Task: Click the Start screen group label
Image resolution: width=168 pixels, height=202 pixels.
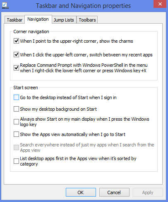Action: (x=26, y=88)
